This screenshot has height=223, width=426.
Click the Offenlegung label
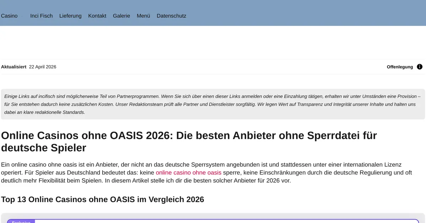400,67
